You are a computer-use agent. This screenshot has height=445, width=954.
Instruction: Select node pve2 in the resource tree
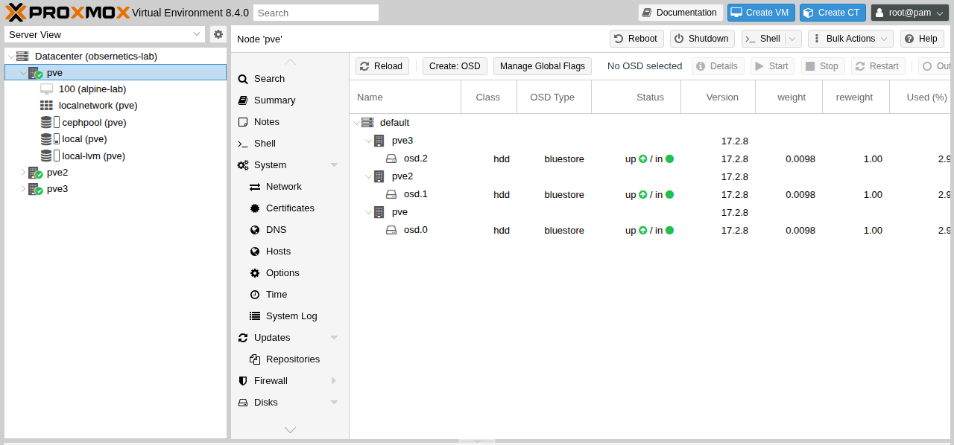coord(57,172)
